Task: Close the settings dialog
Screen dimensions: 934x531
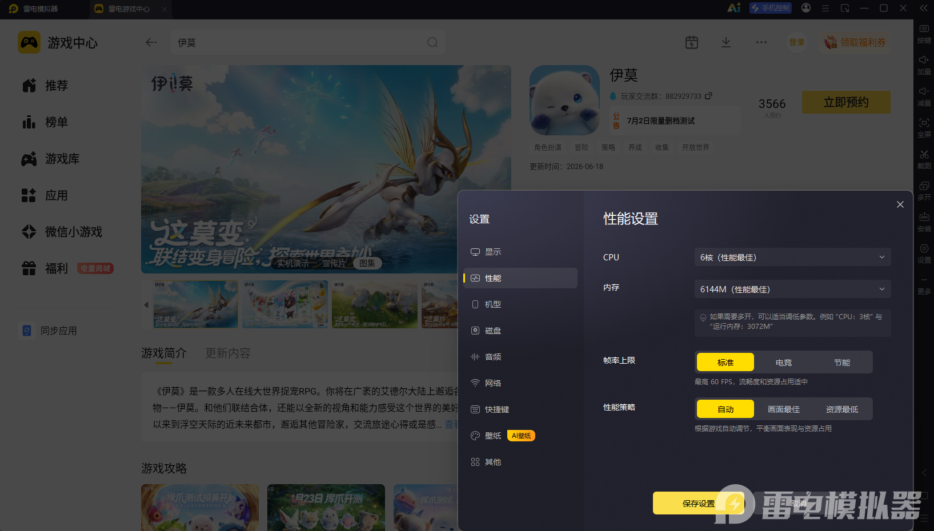Action: (x=900, y=204)
